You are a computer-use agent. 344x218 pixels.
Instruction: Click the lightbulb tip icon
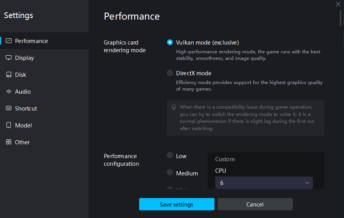(x=174, y=107)
